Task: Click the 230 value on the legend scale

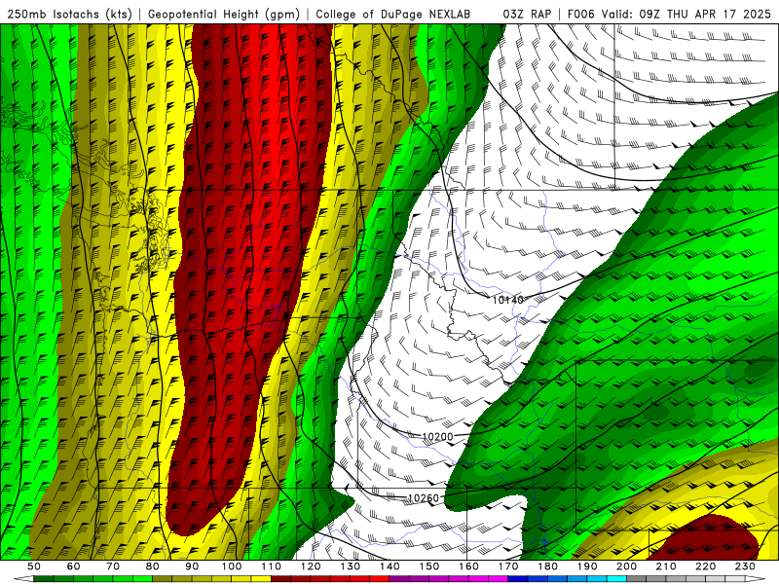Action: coord(745,566)
